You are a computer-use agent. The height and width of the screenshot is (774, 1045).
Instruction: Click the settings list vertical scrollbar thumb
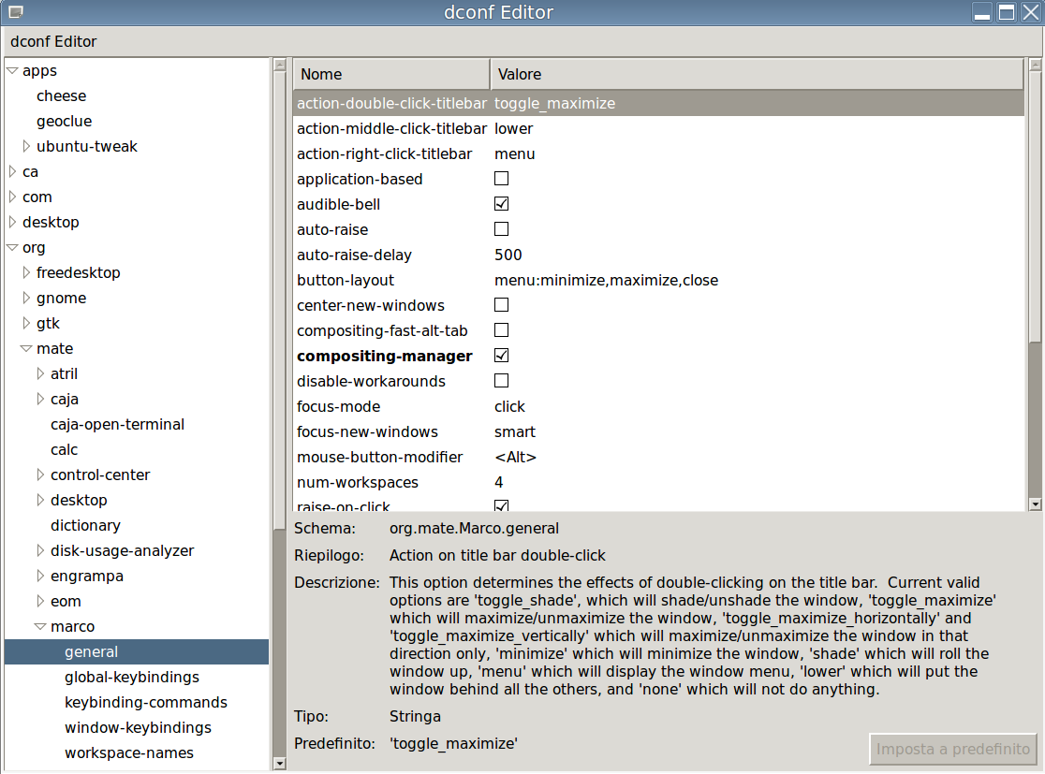click(1035, 206)
